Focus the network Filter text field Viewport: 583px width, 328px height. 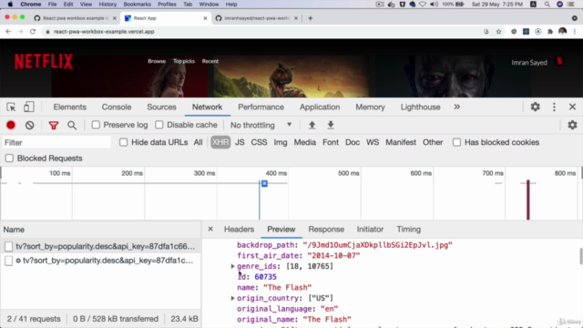56,142
